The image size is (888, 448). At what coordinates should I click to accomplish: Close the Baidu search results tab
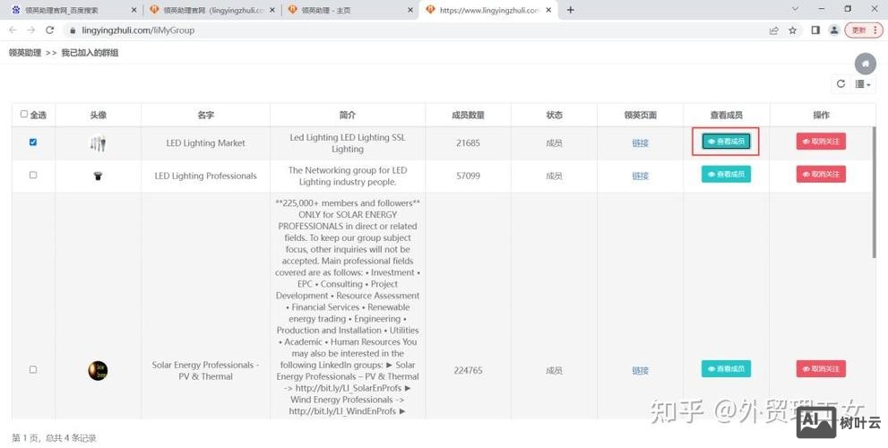pyautogui.click(x=134, y=10)
